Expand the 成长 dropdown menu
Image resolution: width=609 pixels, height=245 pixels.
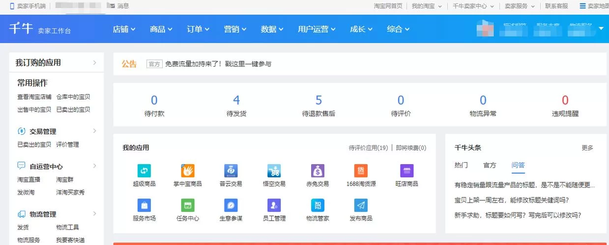pyautogui.click(x=361, y=29)
